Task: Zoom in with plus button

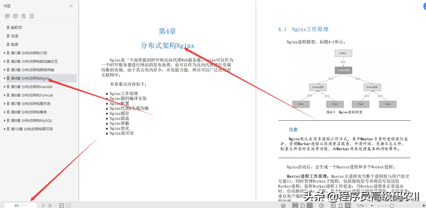Action: 424,206
